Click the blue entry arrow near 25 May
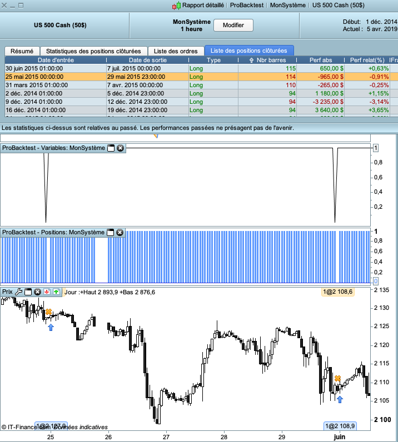The height and width of the screenshot is (442, 398). (x=51, y=327)
